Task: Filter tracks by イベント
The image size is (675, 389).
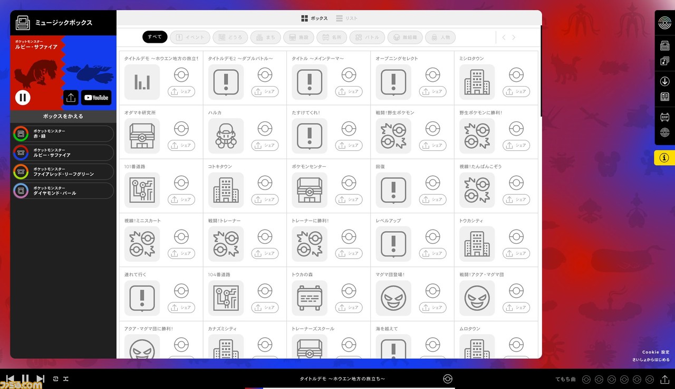Action: (x=190, y=37)
